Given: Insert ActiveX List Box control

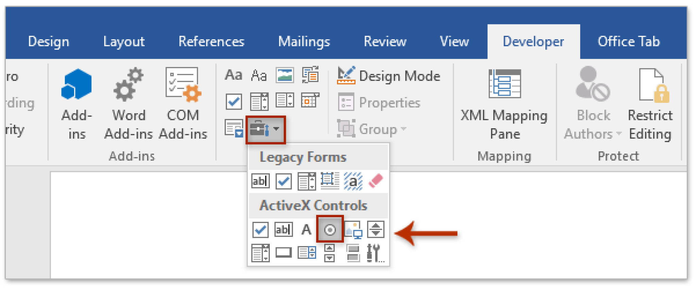Looking at the screenshot, I should pos(307,253).
